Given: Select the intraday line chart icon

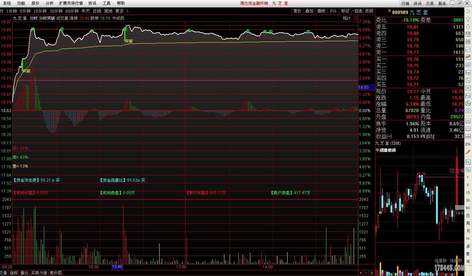Looking at the screenshot, I should [468, 49].
